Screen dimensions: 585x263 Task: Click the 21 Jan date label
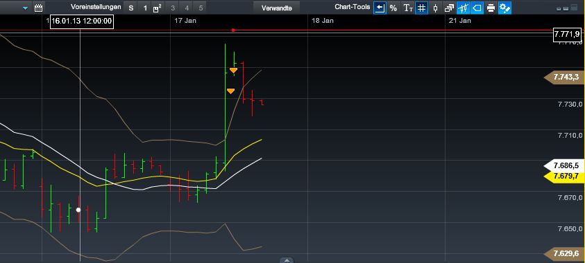tap(459, 21)
